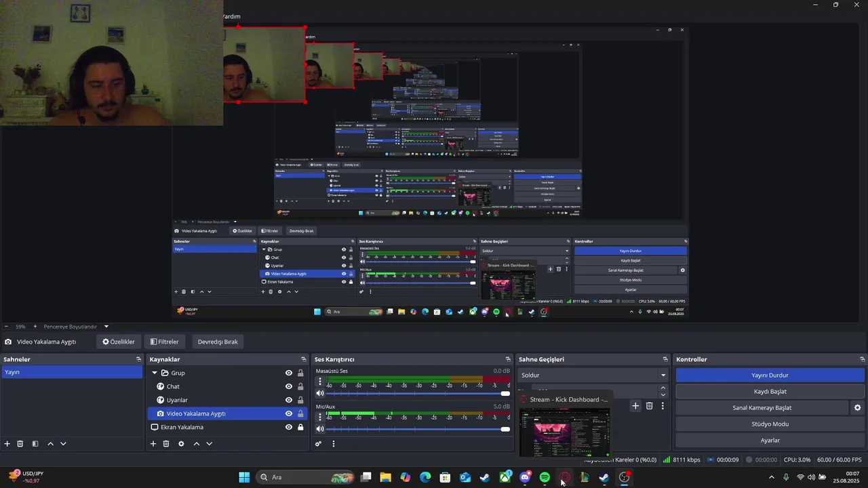Viewport: 868px width, 488px height.
Task: Undock the Kontroller panel
Action: coord(863,359)
